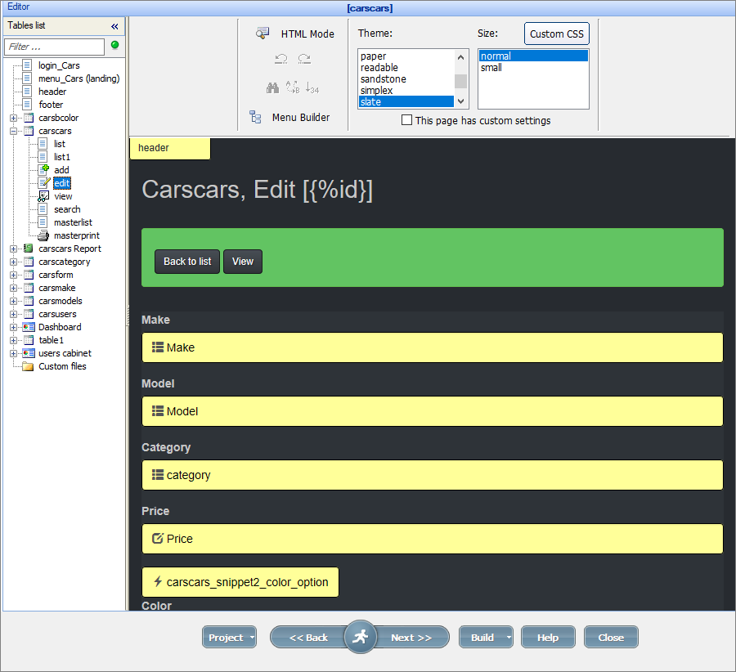Click the Back to list button

coord(186,262)
